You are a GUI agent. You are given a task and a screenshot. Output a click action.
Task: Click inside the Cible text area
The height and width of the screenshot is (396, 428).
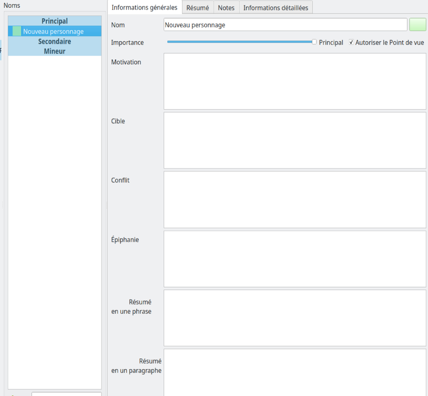[x=294, y=140]
